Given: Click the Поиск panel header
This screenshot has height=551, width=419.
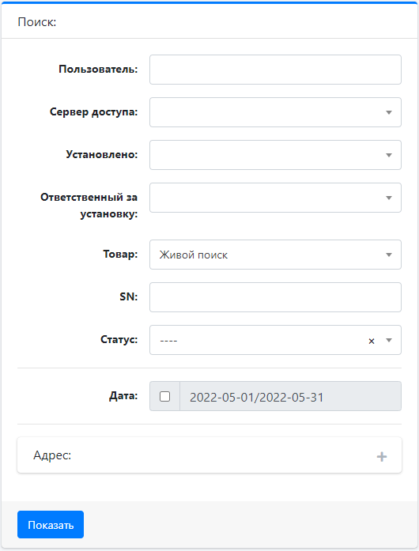Looking at the screenshot, I should click(x=209, y=22).
